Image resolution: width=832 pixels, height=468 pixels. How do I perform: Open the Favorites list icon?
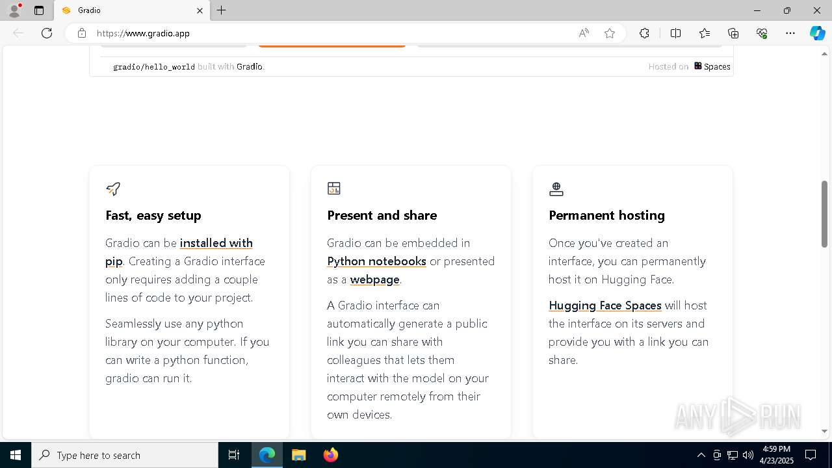tap(705, 33)
